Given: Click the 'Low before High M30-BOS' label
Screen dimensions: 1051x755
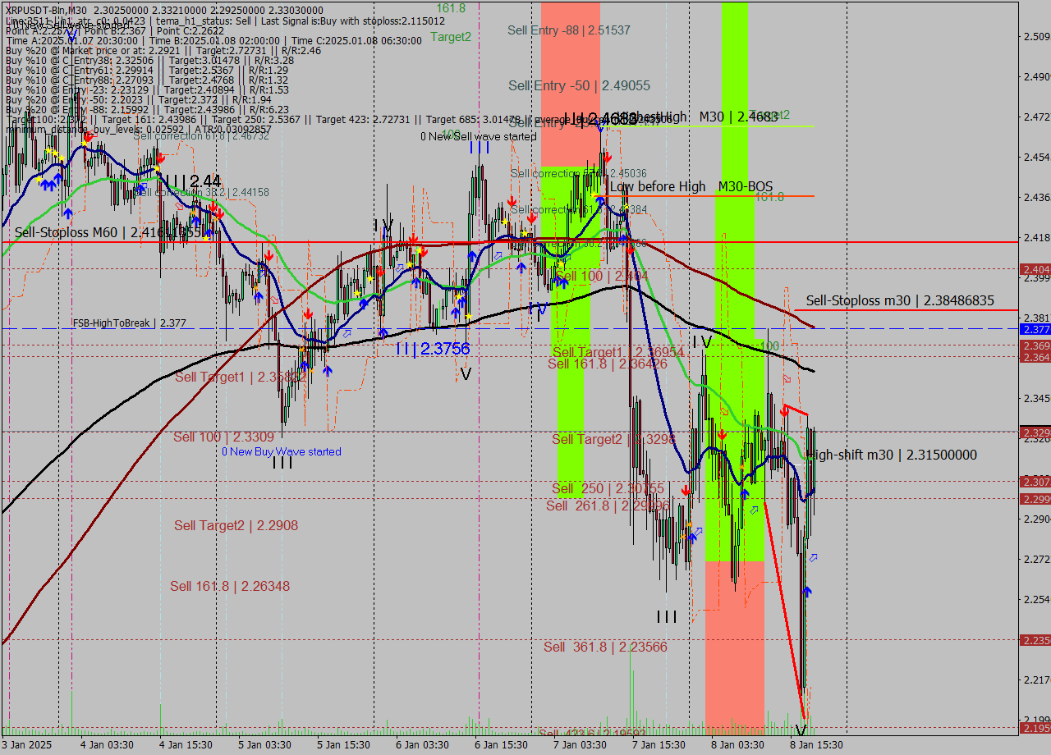Looking at the screenshot, I should pos(691,187).
